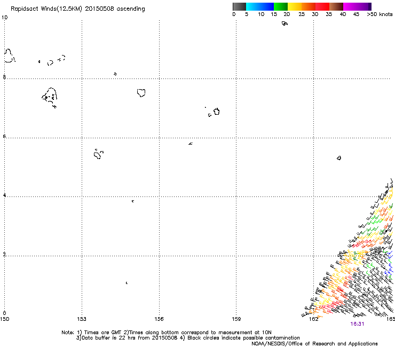Click the '4' latitude axis label
The image size is (395, 347).
coord(4,195)
